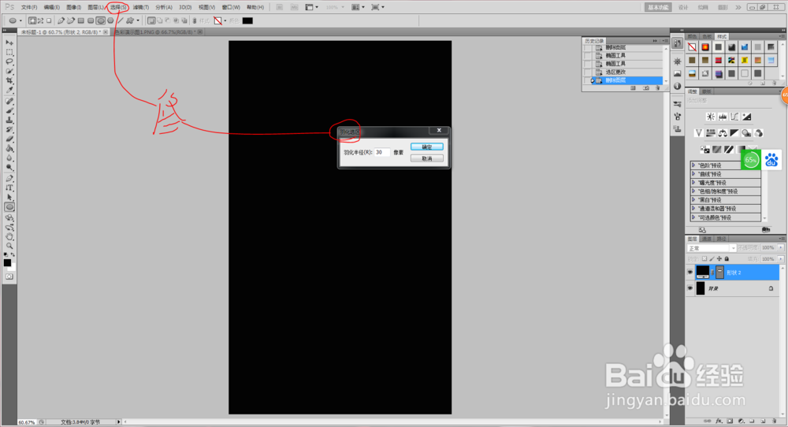Choose the Rounded Rectangle tool in options bar
The width and height of the screenshot is (788, 427).
pos(91,20)
